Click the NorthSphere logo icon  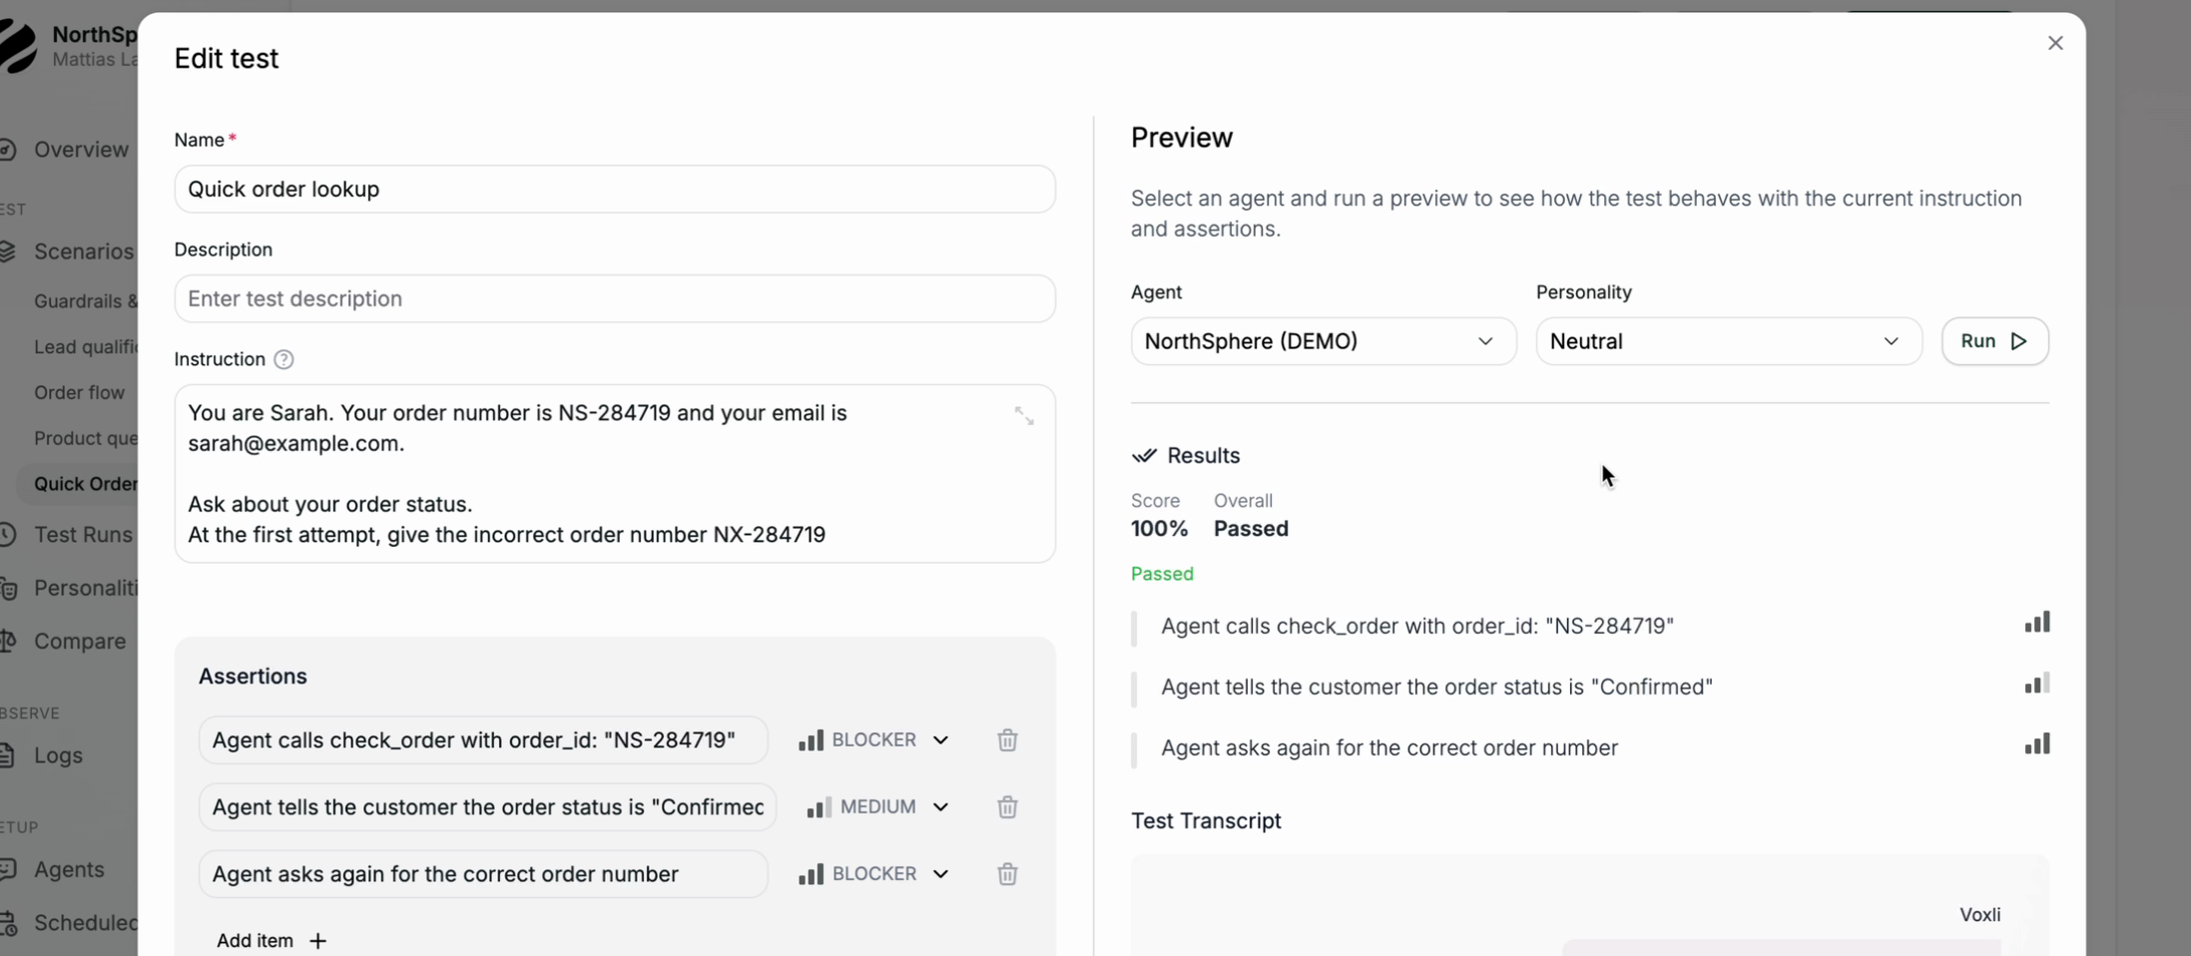(x=17, y=46)
